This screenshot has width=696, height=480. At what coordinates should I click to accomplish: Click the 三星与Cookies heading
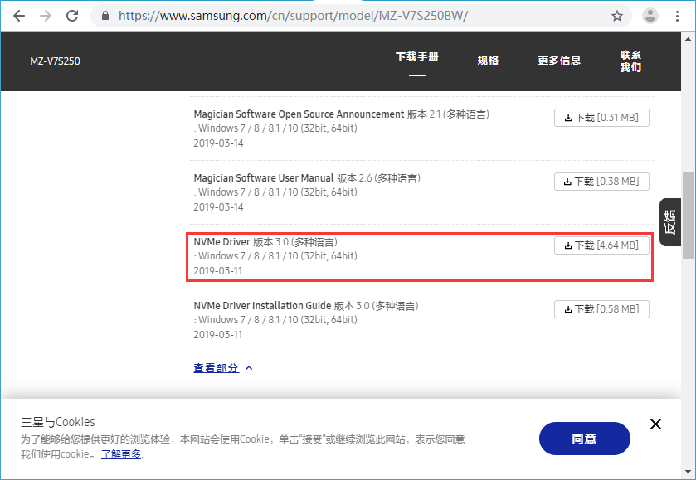tap(58, 422)
